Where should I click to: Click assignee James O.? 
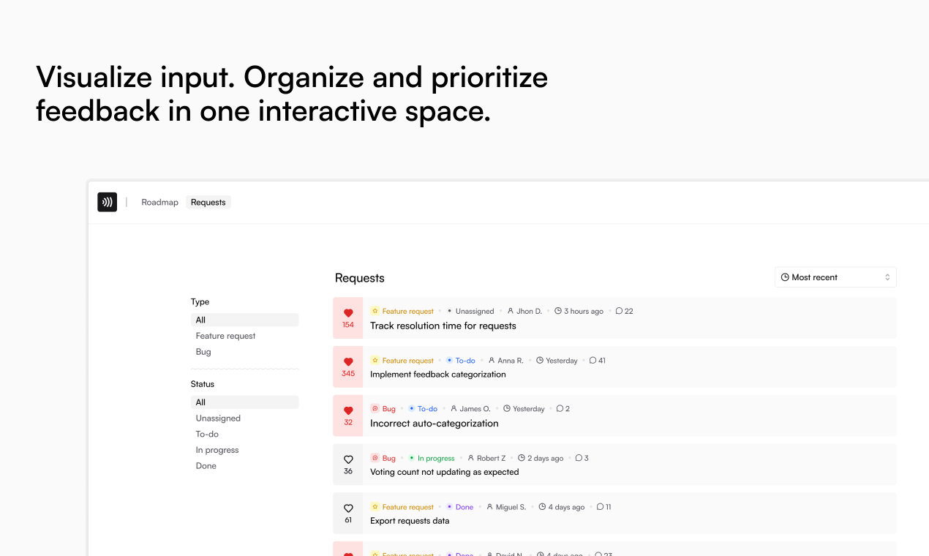click(470, 409)
